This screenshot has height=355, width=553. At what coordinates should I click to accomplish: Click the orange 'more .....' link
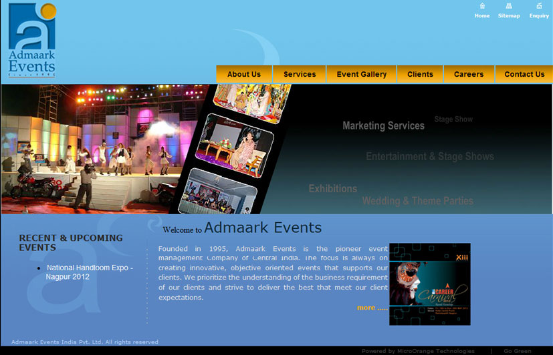tap(372, 308)
